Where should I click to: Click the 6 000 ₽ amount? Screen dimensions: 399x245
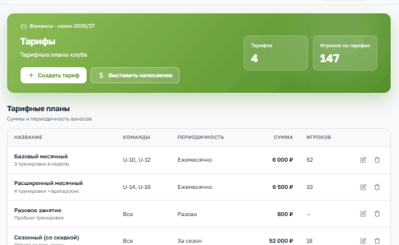283,160
